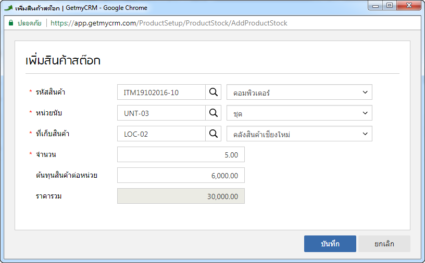Open the คลังสินค้าเชียงใหม่ warehouse dropdown
The image size is (425, 263).
click(x=299, y=134)
